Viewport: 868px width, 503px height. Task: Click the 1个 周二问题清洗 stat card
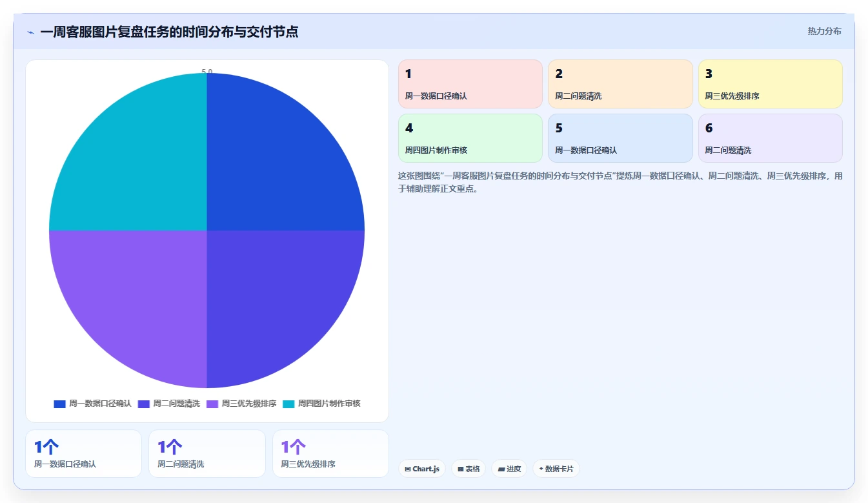pos(207,453)
